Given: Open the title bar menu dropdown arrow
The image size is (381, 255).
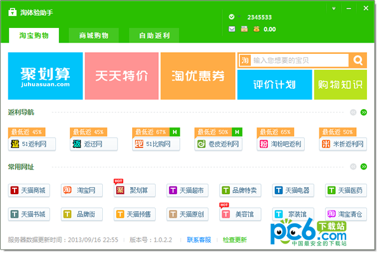Looking at the screenshot, I should point(334,8).
